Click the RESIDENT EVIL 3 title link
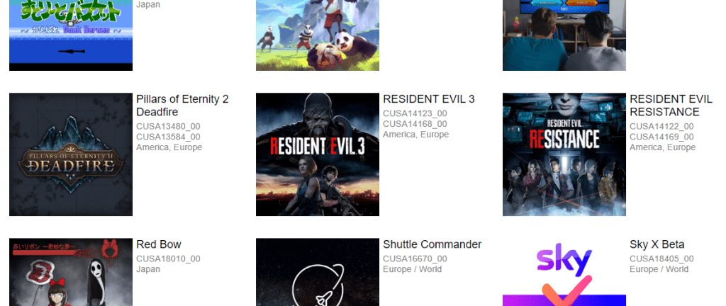The image size is (726, 306). [x=429, y=99]
